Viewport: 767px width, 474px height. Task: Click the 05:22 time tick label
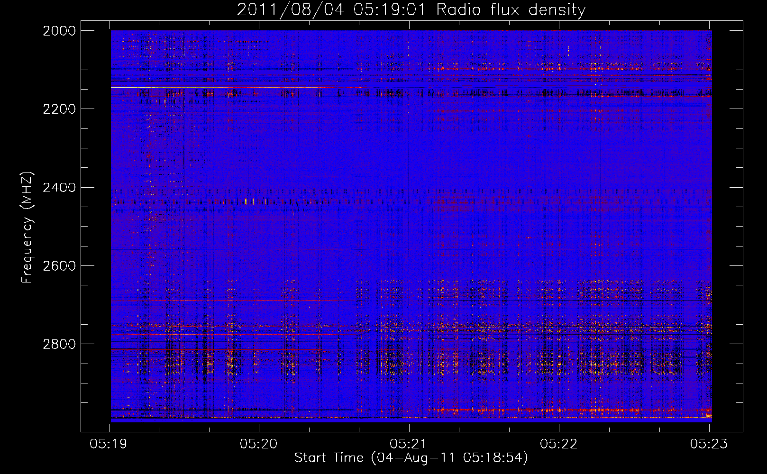tap(559, 444)
